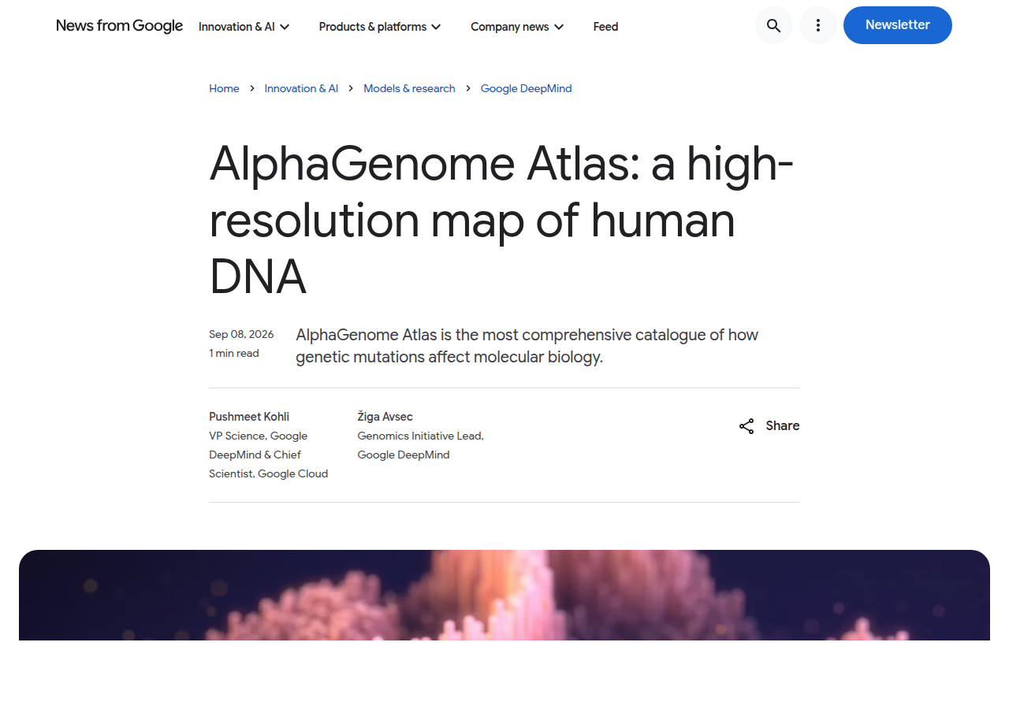The height and width of the screenshot is (709, 1009).
Task: Click the Home breadcrumb link
Action: (224, 88)
